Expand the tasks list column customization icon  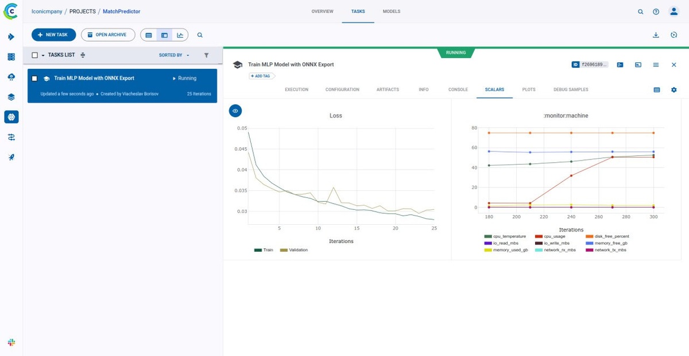click(83, 55)
